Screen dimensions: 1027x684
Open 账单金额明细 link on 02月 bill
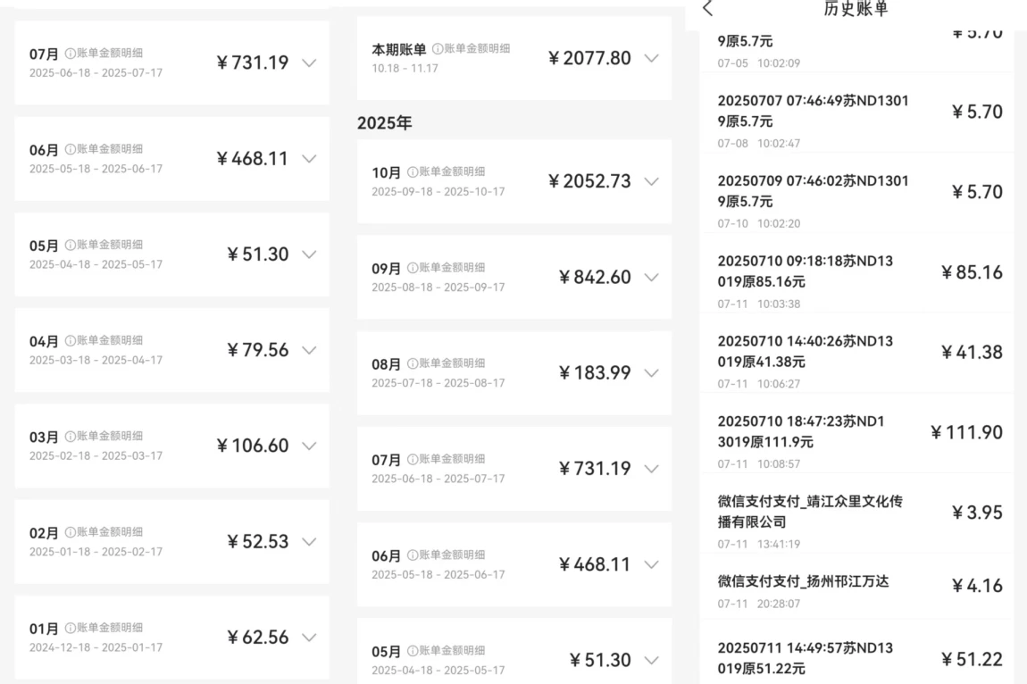109,532
